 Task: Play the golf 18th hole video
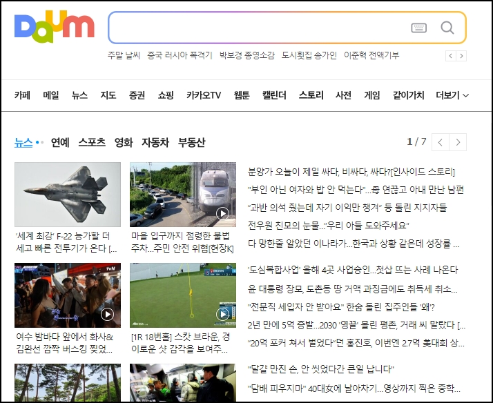(x=222, y=314)
